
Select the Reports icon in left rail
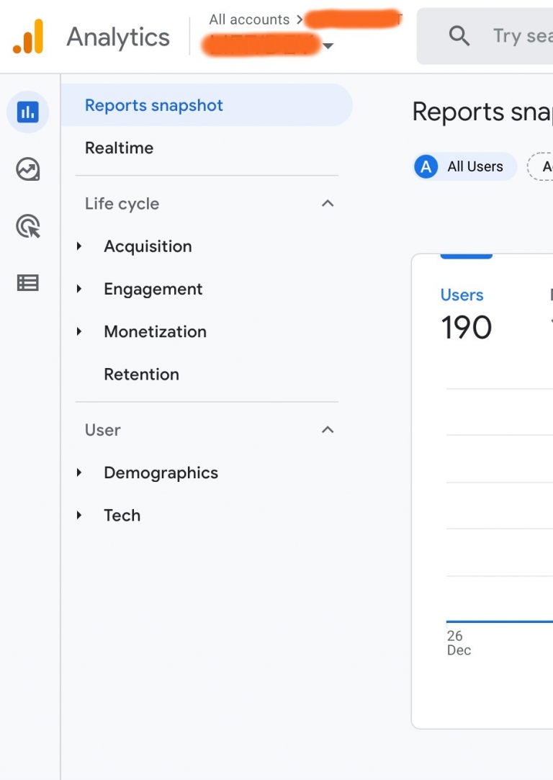pyautogui.click(x=27, y=112)
